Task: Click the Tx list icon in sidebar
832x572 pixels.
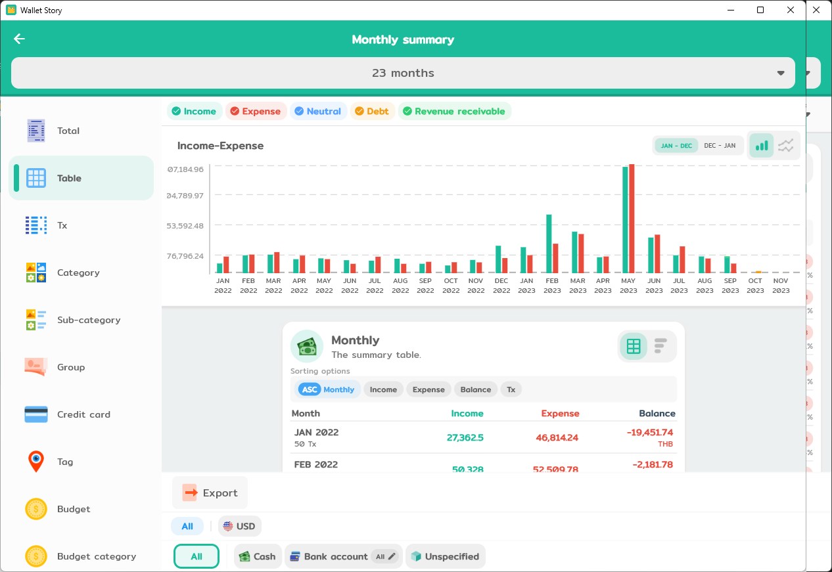Action: 36,225
